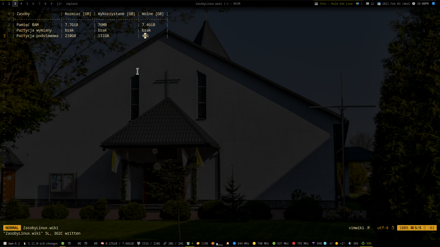
Task: Switch to dwm workspace tag 9
Action: [51, 4]
